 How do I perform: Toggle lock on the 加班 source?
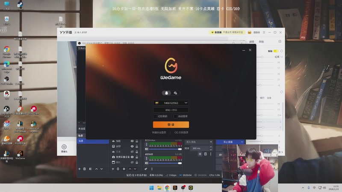(x=137, y=141)
